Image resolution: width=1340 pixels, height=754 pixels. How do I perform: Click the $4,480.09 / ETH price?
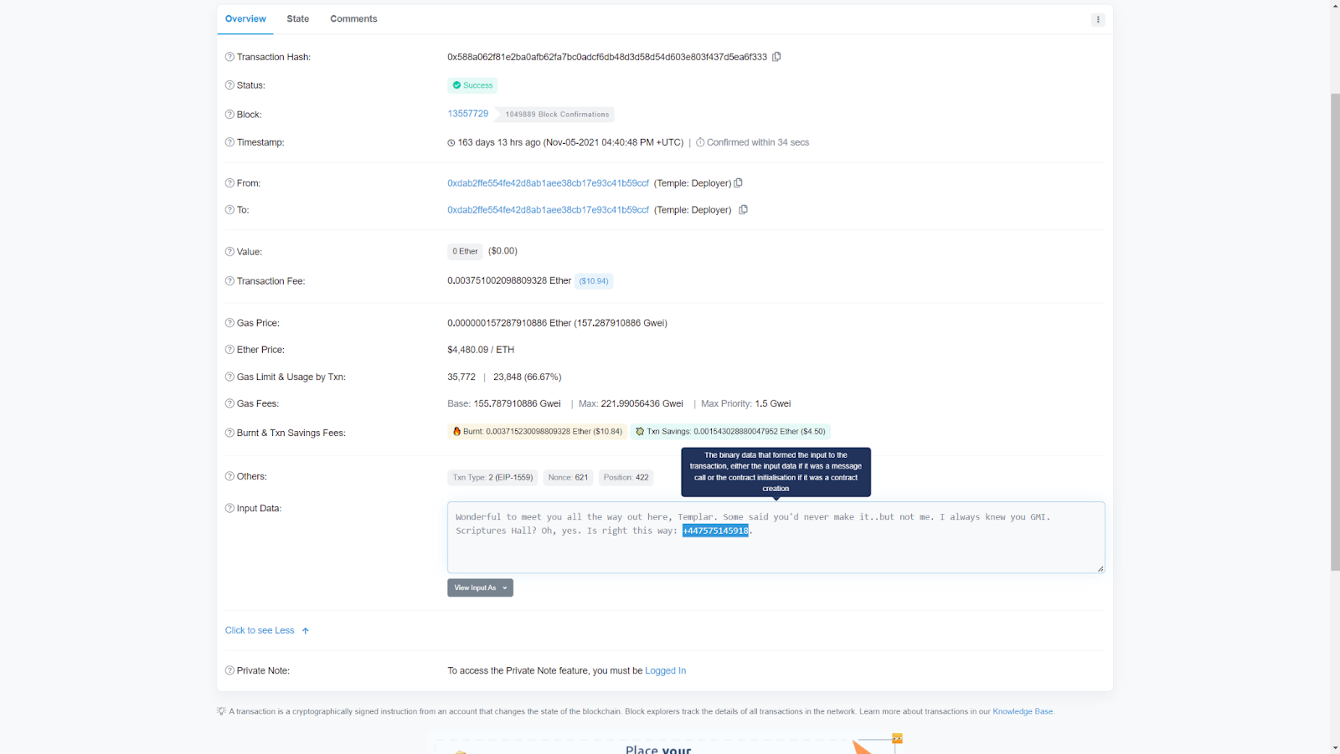[481, 350]
